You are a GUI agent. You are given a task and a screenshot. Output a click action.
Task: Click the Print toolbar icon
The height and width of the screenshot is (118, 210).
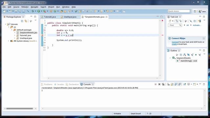point(24,11)
